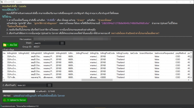
Task: Click the billingCountry column header
Action: point(123,53)
